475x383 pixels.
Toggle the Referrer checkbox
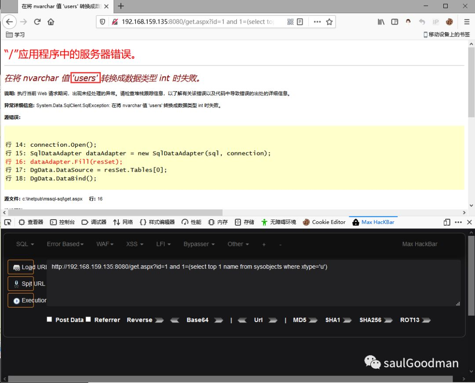point(88,319)
